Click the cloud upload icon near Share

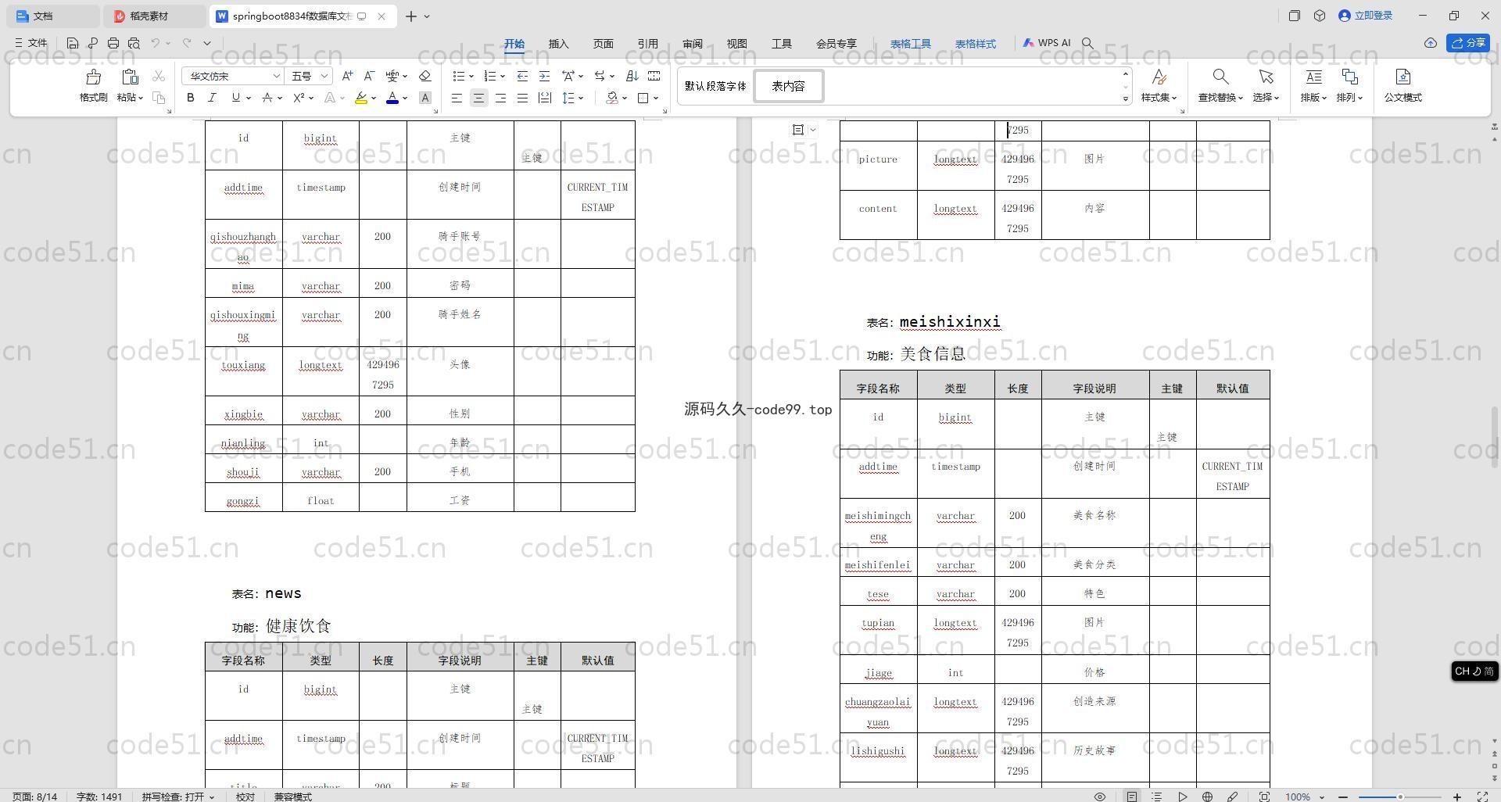(x=1431, y=43)
